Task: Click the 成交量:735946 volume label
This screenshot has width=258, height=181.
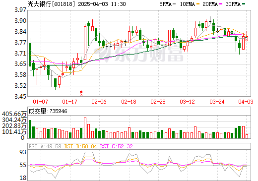Action: click(x=48, y=111)
